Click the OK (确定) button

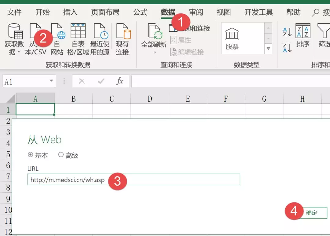click(x=313, y=213)
